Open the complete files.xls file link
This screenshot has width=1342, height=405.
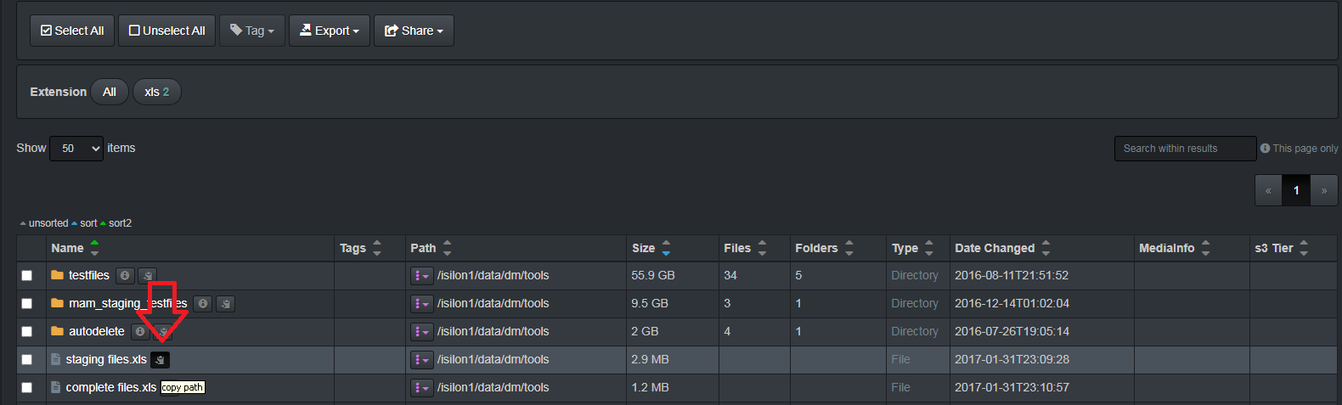click(111, 387)
